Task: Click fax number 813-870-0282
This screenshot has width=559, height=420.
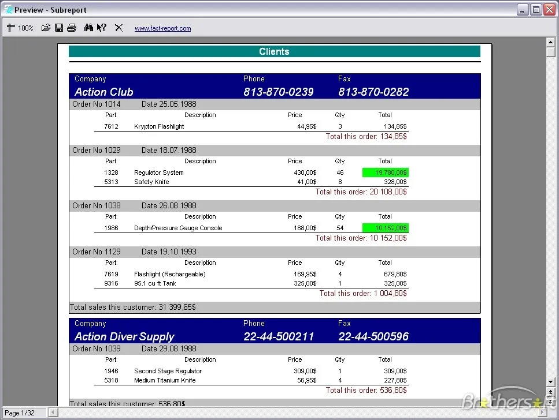Action: [373, 92]
